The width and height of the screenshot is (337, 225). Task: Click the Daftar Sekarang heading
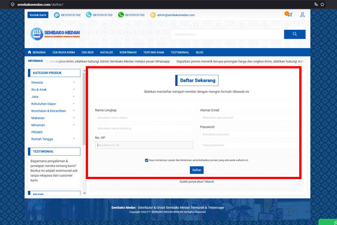pos(197,80)
